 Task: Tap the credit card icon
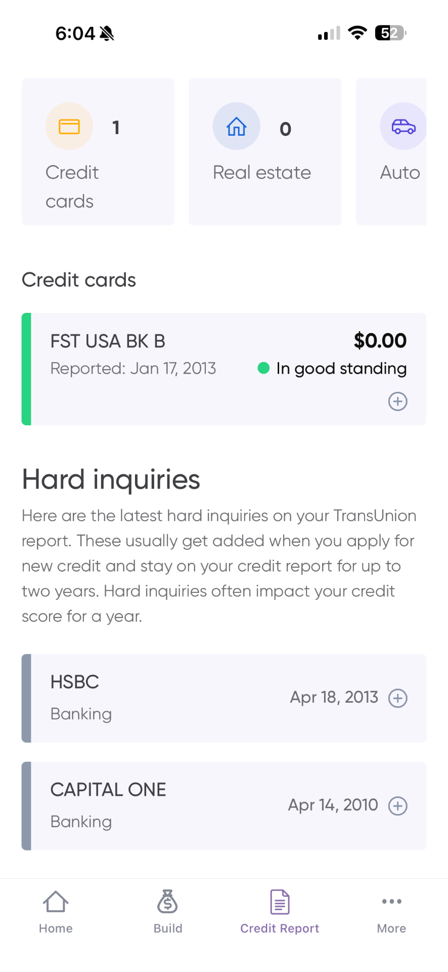point(69,126)
